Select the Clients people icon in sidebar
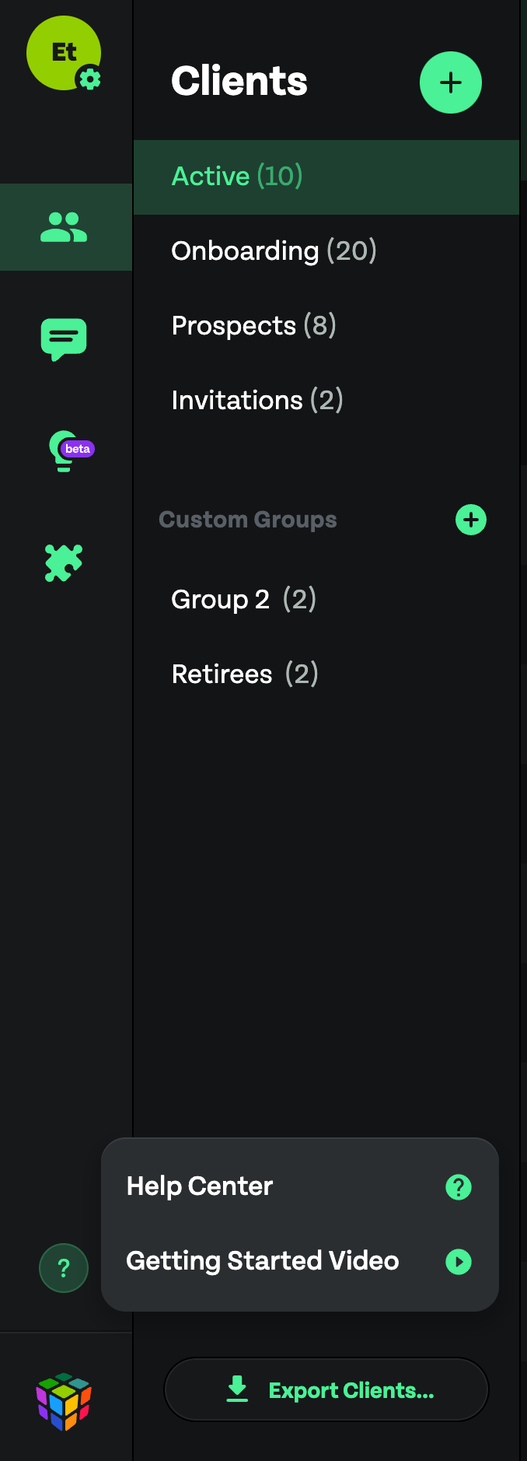The height and width of the screenshot is (1461, 527). pyautogui.click(x=64, y=227)
